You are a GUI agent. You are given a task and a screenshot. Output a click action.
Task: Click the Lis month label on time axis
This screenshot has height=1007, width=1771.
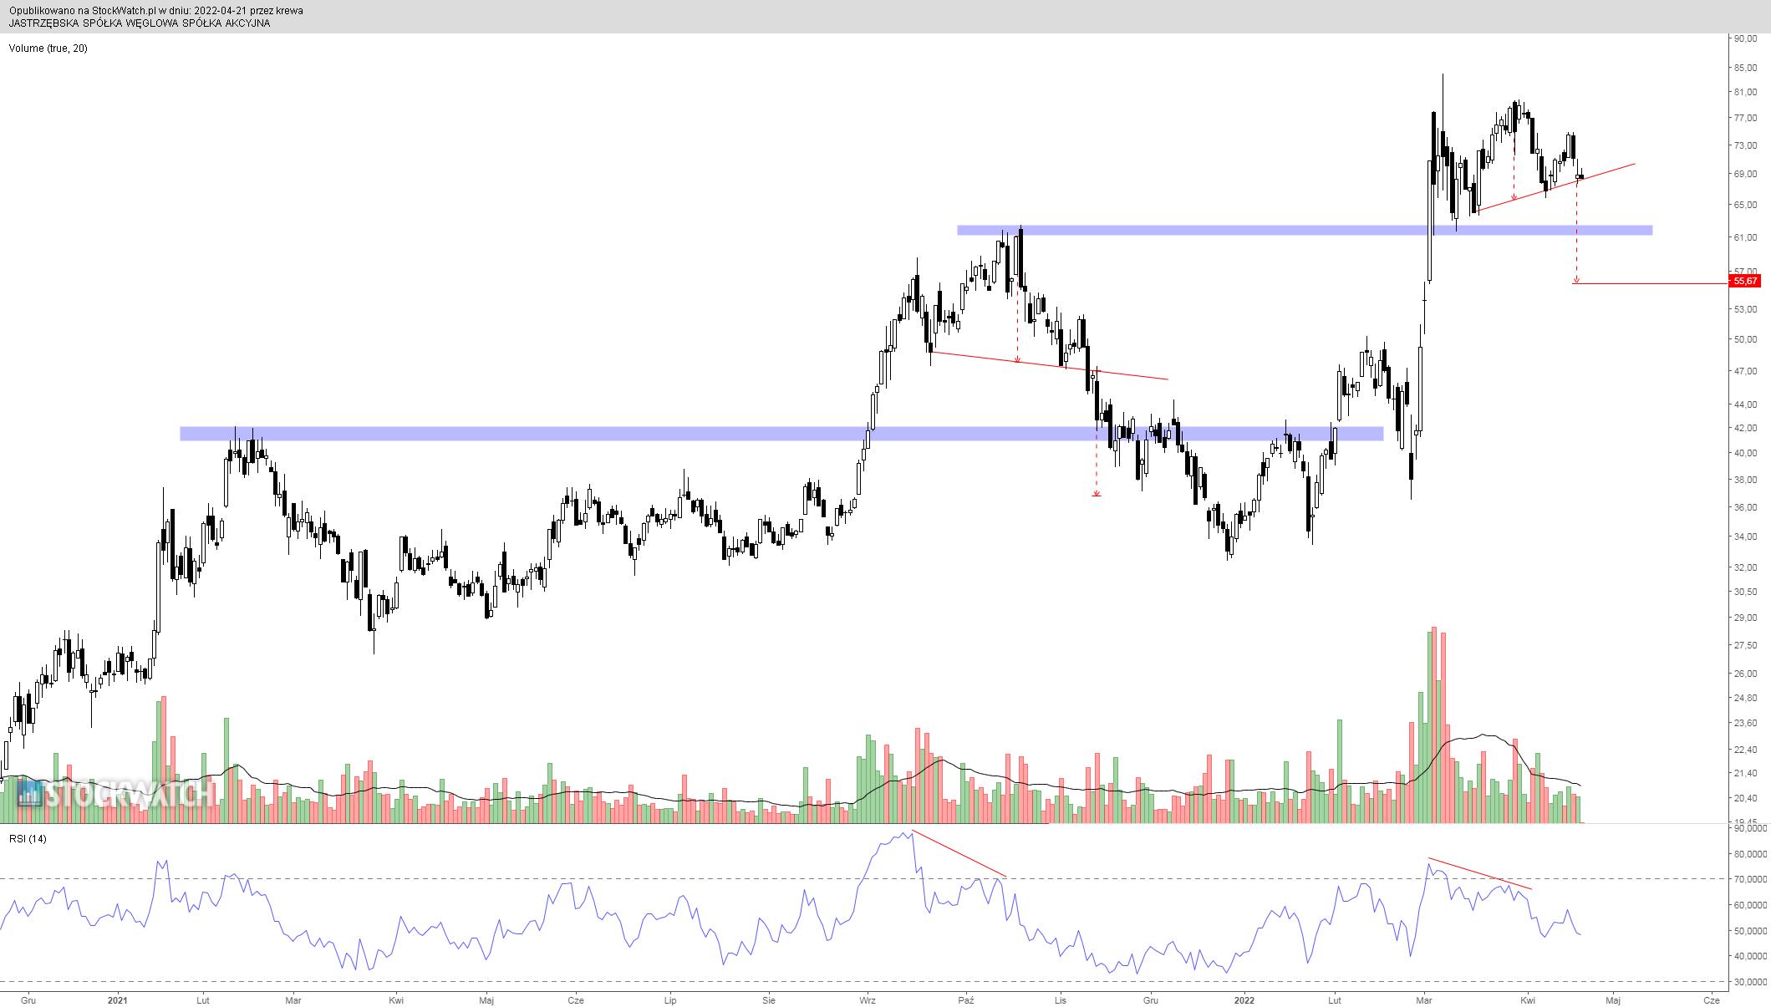(1061, 1000)
